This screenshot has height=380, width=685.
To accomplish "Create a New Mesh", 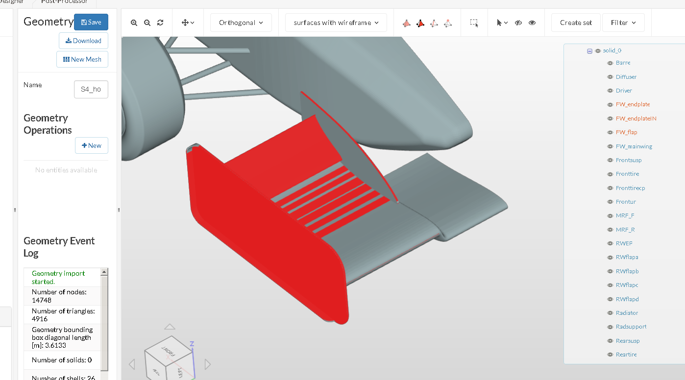I will (82, 59).
